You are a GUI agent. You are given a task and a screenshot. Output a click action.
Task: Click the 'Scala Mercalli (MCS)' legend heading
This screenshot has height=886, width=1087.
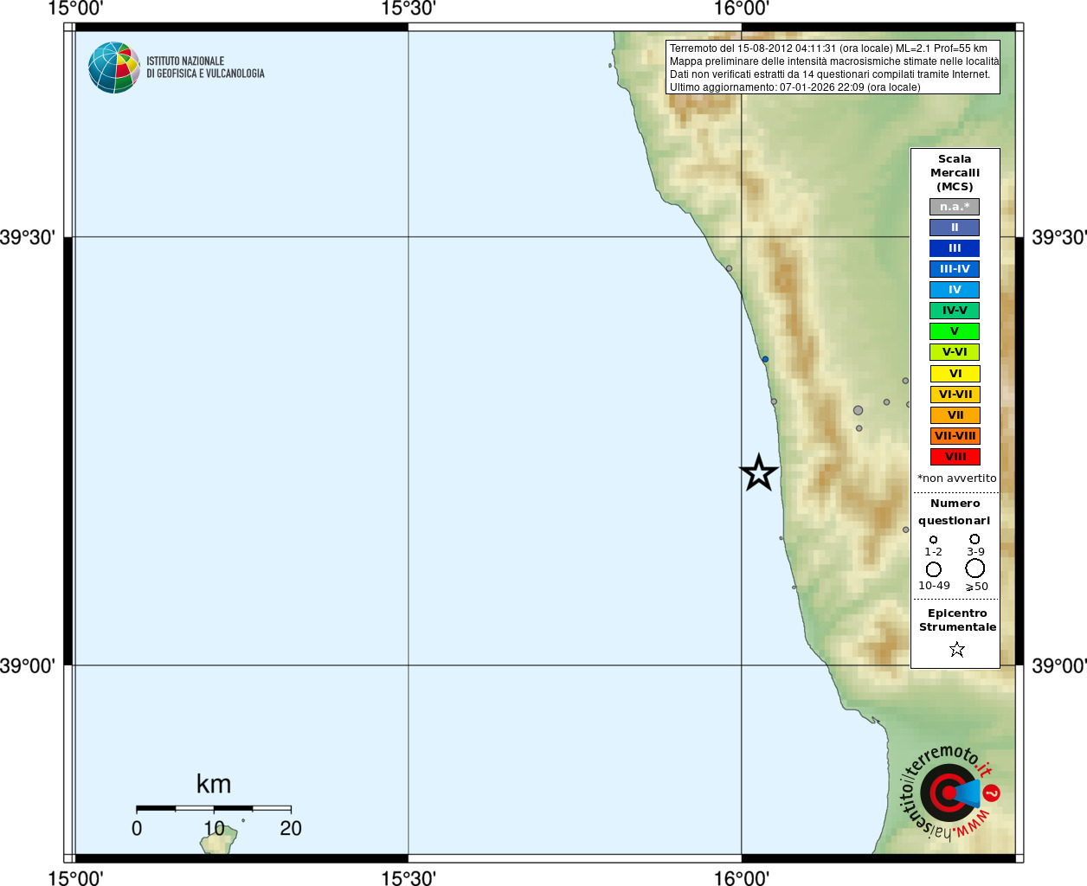pyautogui.click(x=955, y=173)
